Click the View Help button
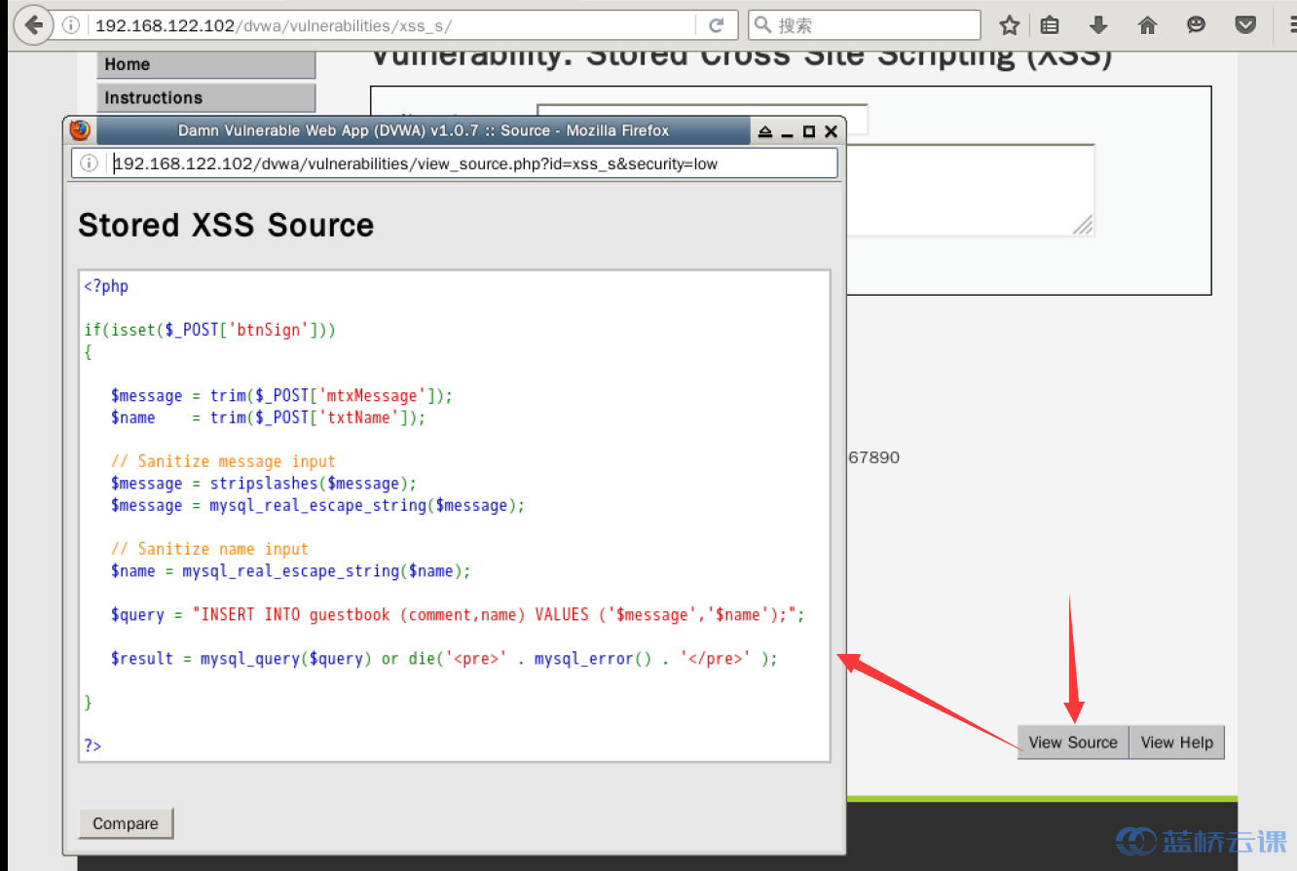The height and width of the screenshot is (871, 1297). click(x=1177, y=743)
